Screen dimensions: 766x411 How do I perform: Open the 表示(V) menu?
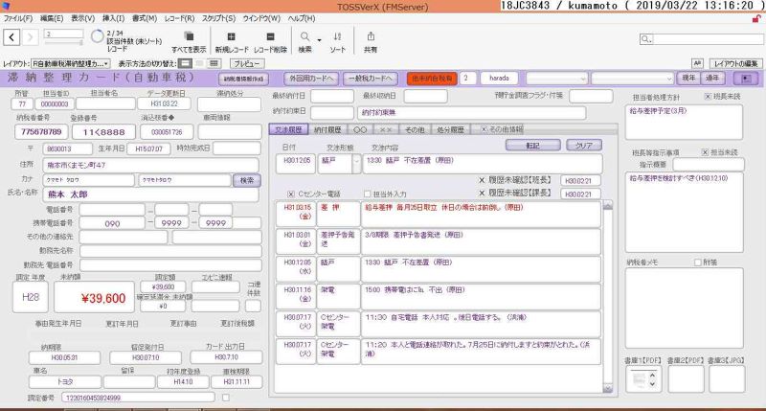point(83,18)
